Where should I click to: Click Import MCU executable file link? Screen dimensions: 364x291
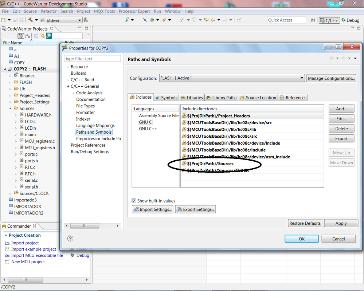tap(37, 255)
